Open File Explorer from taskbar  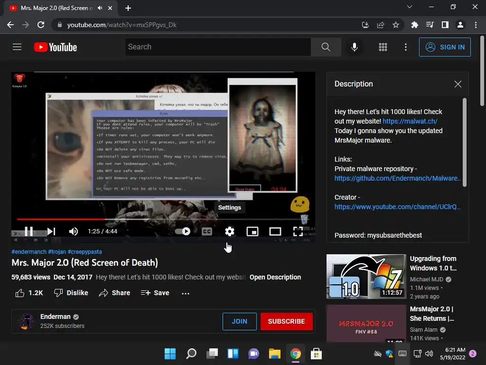point(275,354)
